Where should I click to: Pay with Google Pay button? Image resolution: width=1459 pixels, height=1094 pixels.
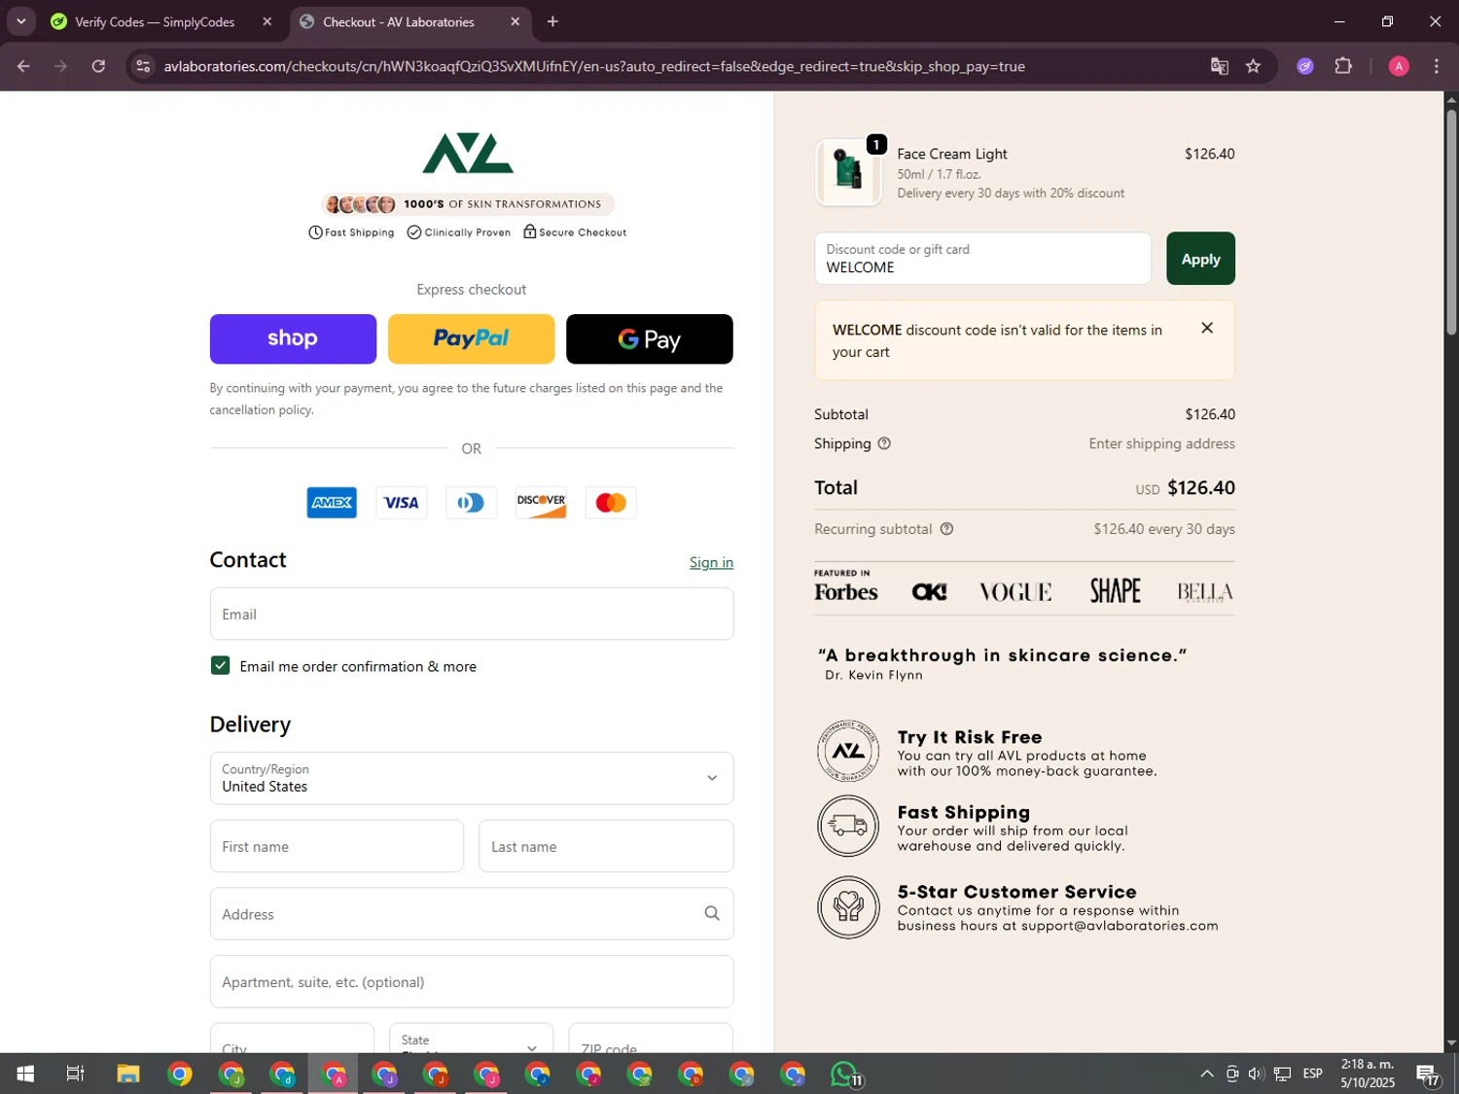coord(650,338)
